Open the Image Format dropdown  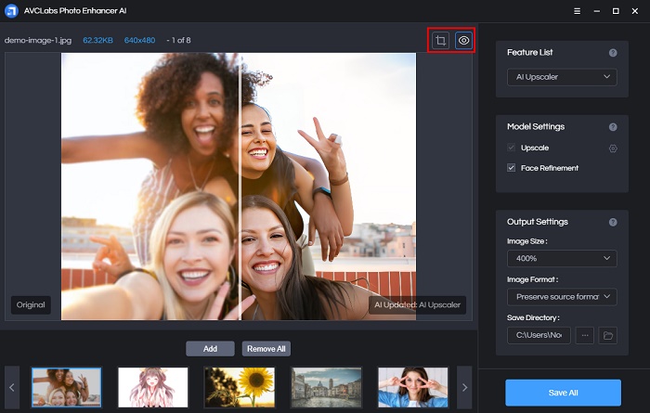pyautogui.click(x=562, y=297)
